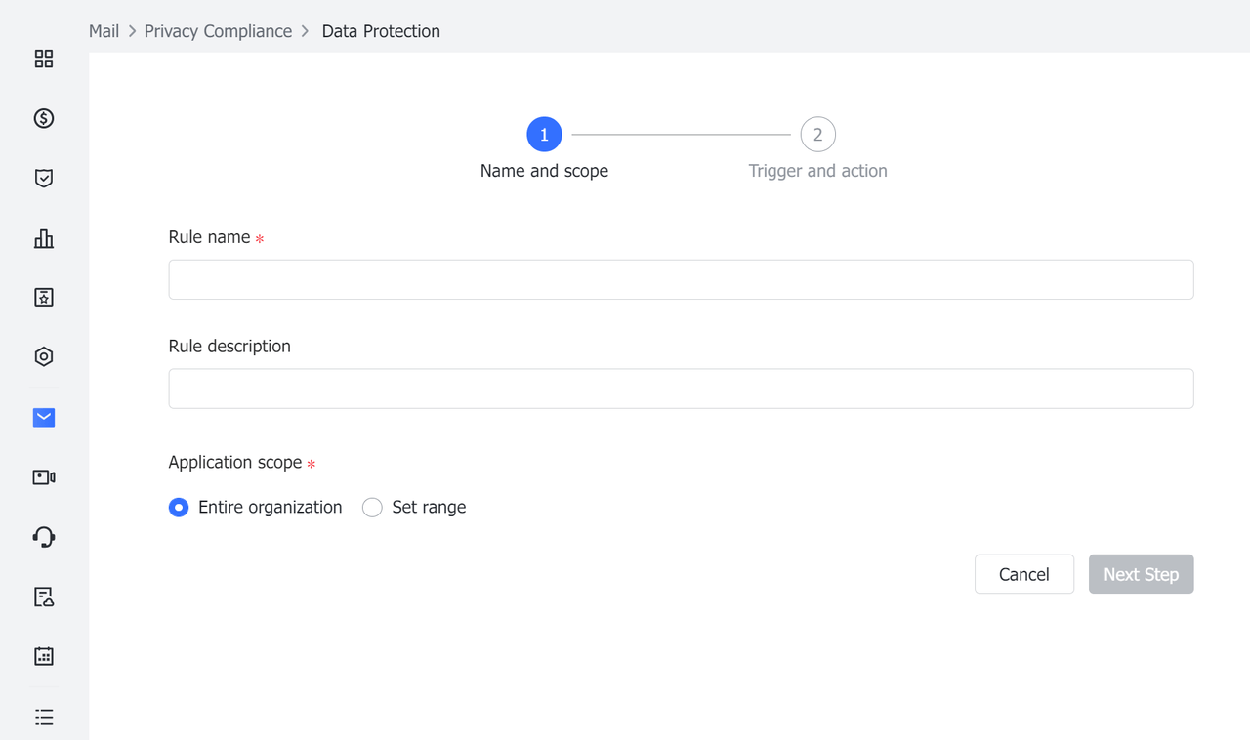Select the Entire organization radio button

pos(179,508)
